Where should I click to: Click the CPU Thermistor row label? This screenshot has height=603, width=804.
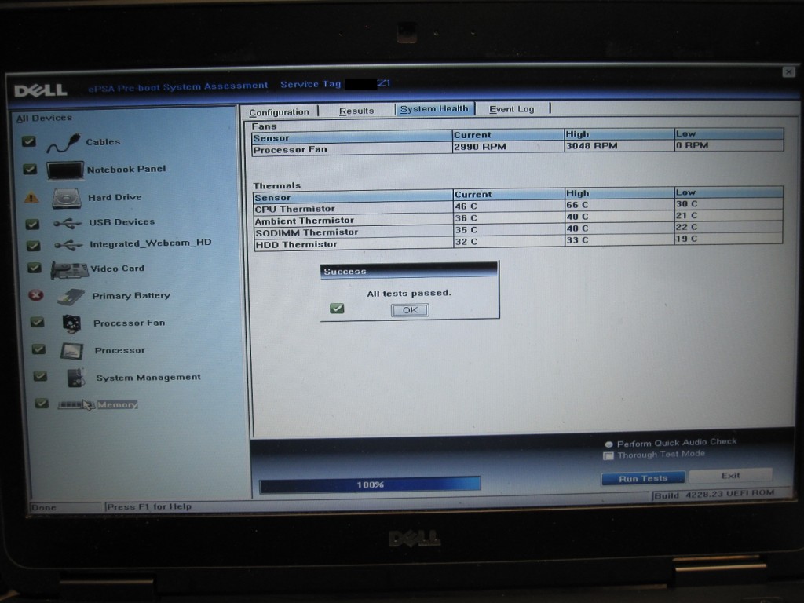(x=295, y=209)
